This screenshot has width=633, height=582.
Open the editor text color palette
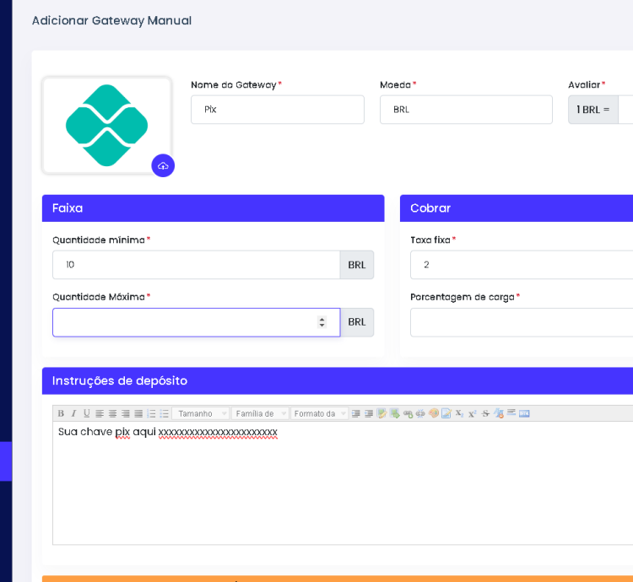pyautogui.click(x=434, y=413)
